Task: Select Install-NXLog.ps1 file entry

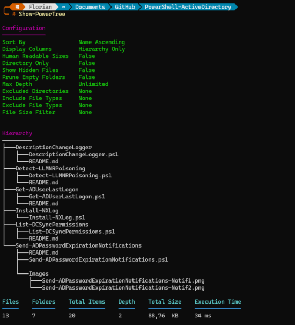Action: 57,218
